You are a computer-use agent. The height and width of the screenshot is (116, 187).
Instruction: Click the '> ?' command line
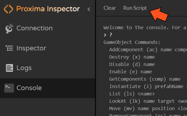[108, 35]
